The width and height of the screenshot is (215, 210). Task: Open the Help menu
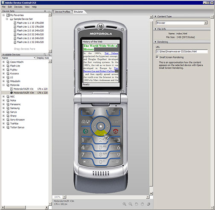click(x=34, y=7)
